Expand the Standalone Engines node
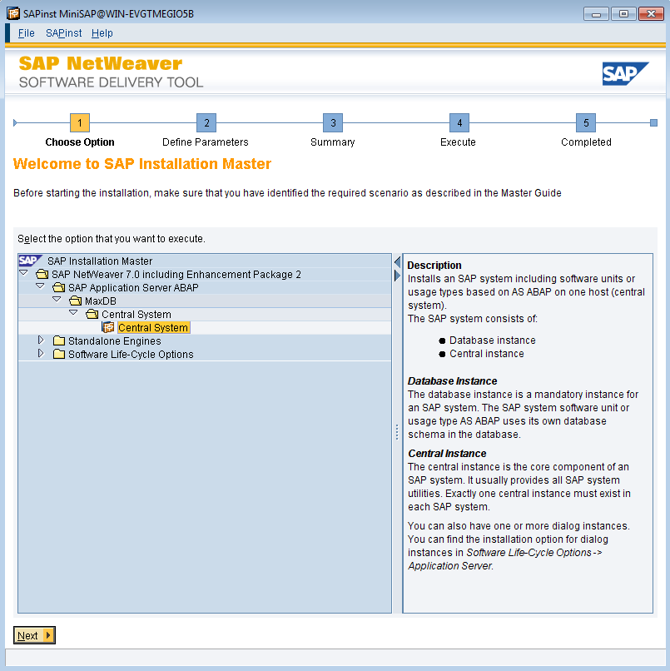The image size is (670, 671). [41, 340]
